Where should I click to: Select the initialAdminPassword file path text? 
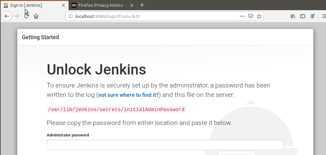116,109
